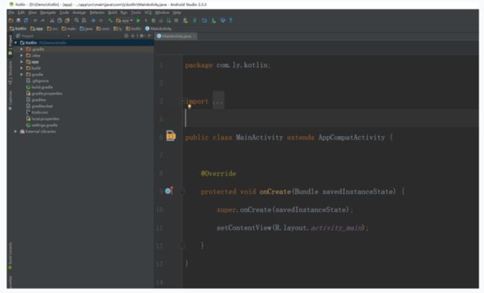Click the Undo toolbar icon
This screenshot has height=293, width=484.
coord(35,21)
